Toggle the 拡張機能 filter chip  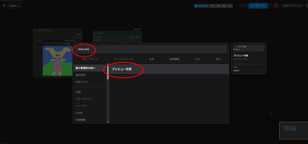click(x=174, y=59)
